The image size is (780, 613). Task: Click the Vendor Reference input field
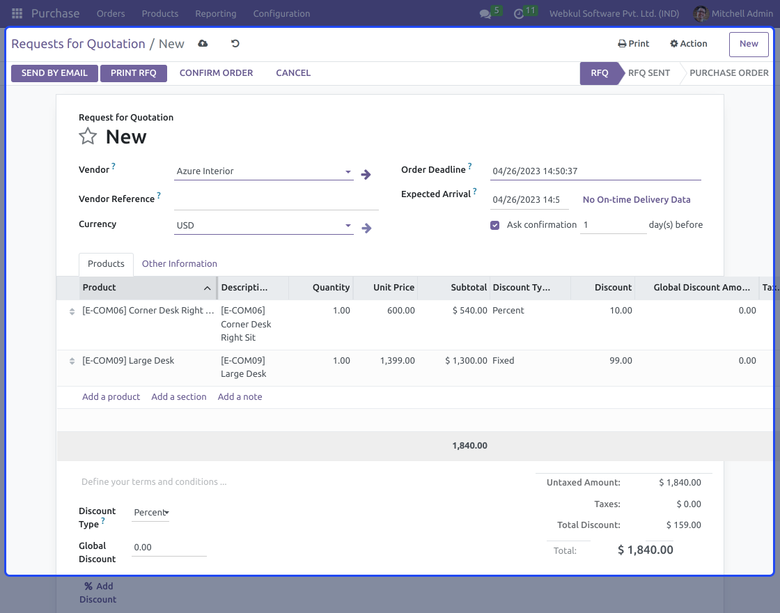[276, 201]
